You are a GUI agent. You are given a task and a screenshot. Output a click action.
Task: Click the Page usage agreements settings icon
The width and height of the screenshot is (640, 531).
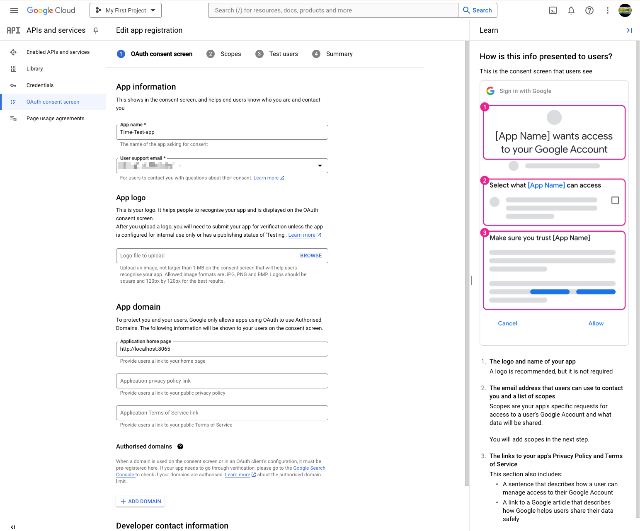pos(13,119)
